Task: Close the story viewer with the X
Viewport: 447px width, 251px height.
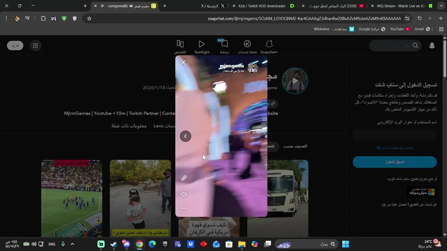Action: (183, 62)
